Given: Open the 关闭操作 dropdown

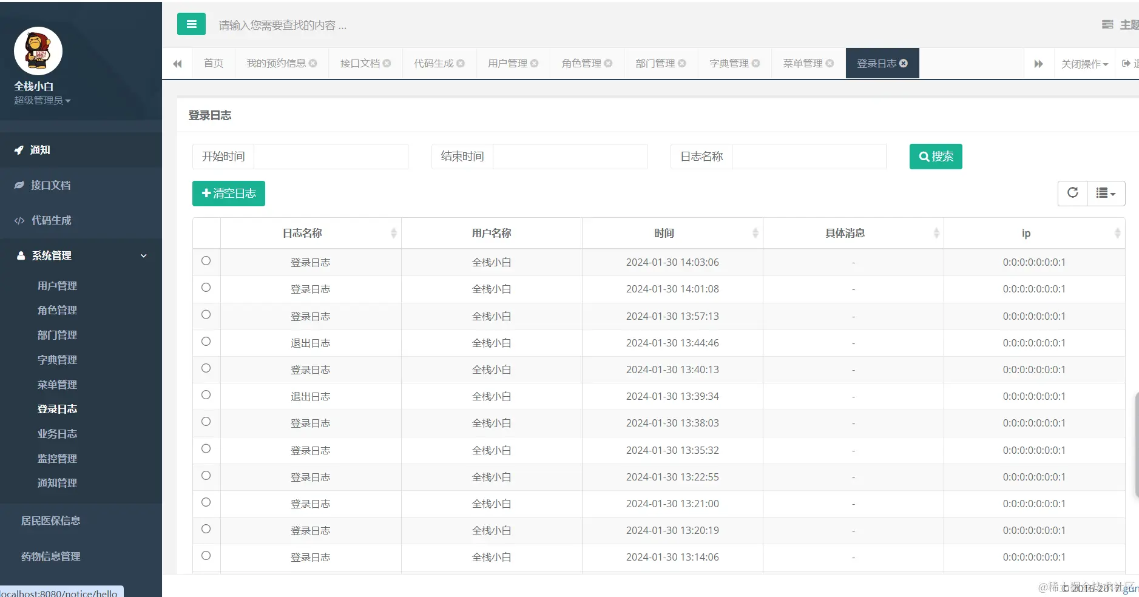Looking at the screenshot, I should [x=1084, y=64].
